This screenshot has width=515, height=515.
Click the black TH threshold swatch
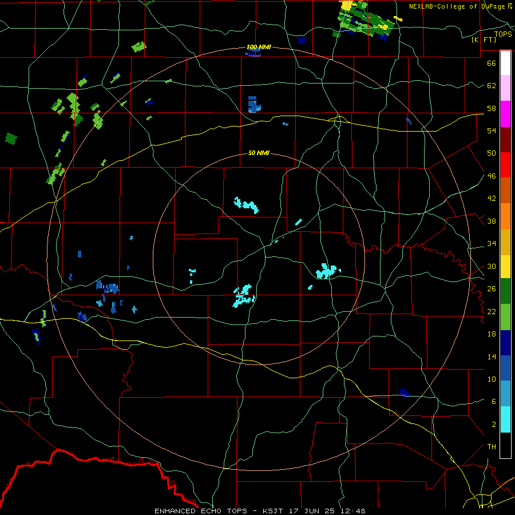pyautogui.click(x=505, y=445)
